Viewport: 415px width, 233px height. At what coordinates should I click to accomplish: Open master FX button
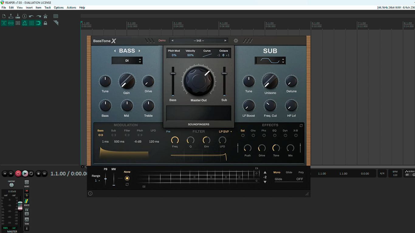[27, 210]
